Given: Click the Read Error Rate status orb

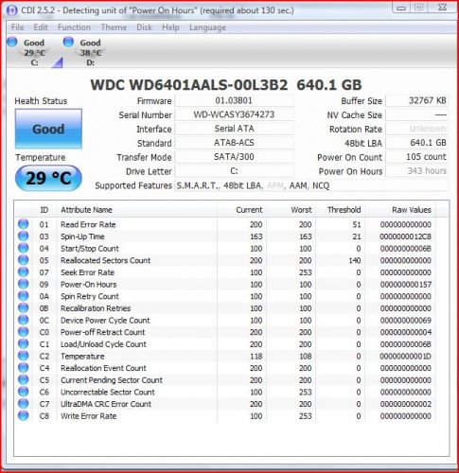Looking at the screenshot, I should pyautogui.click(x=23, y=224).
